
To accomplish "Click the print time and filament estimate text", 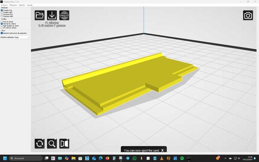I will (x=52, y=24).
